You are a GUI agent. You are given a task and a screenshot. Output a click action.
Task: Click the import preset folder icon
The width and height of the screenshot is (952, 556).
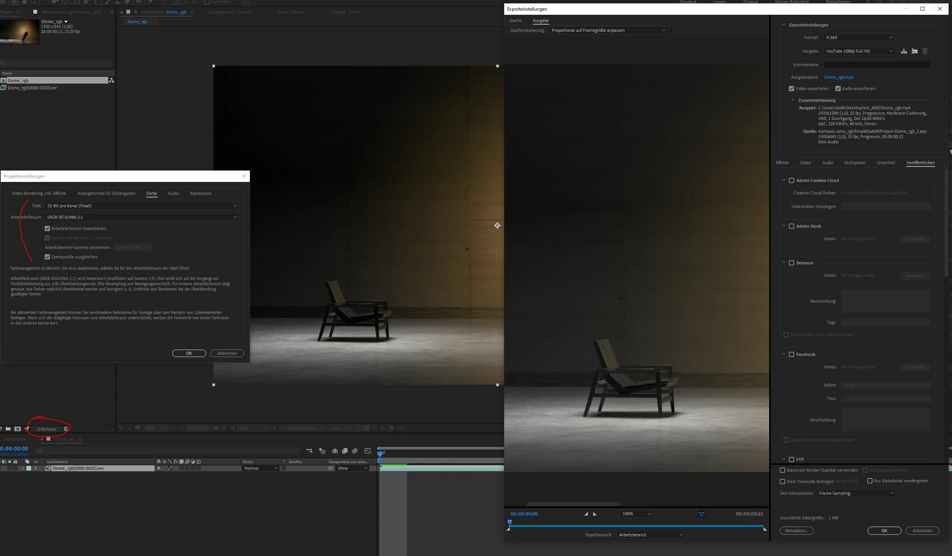(x=914, y=51)
